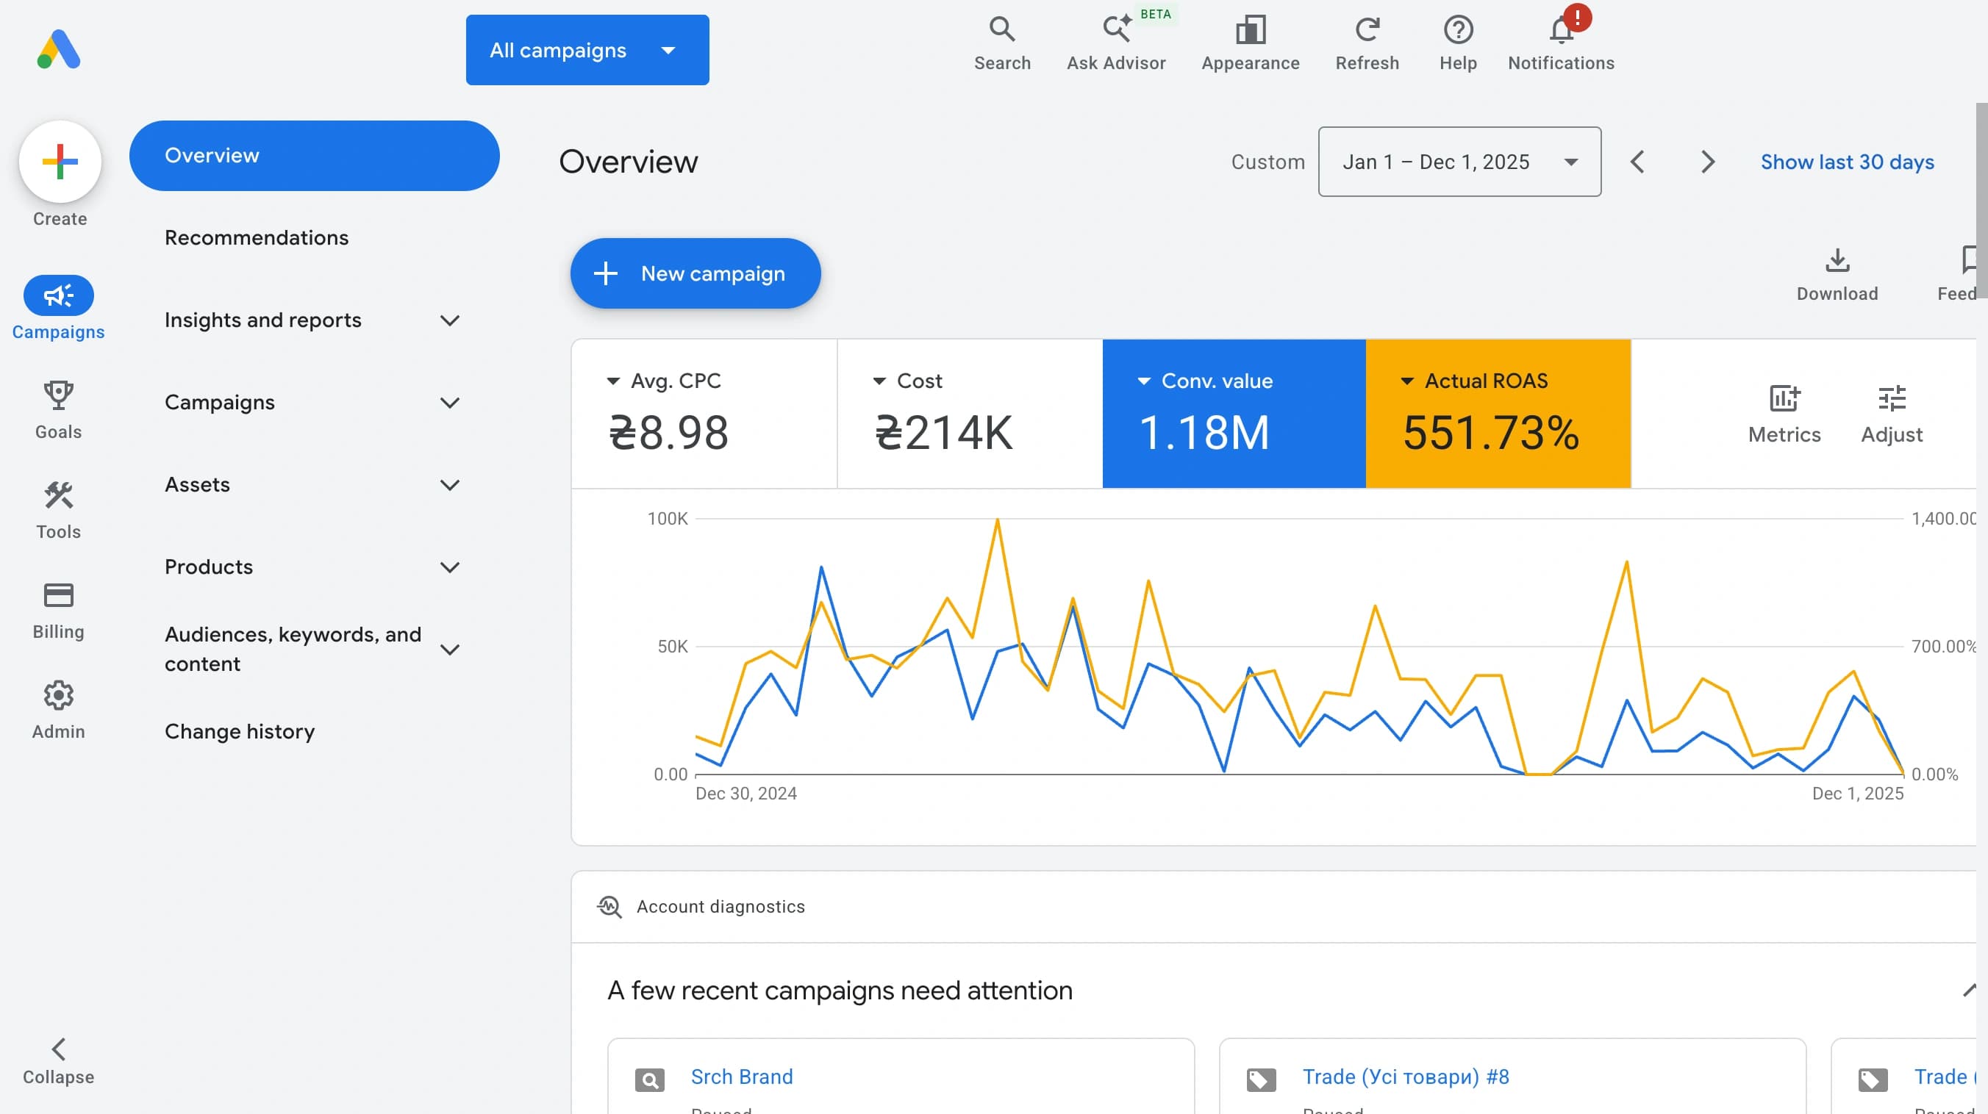
Task: Click the Trade #8 shopping tag icon
Action: pos(1261,1080)
